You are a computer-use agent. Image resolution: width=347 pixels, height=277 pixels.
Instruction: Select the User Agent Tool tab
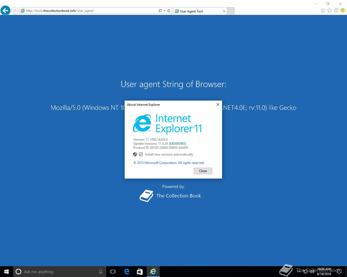(x=200, y=11)
